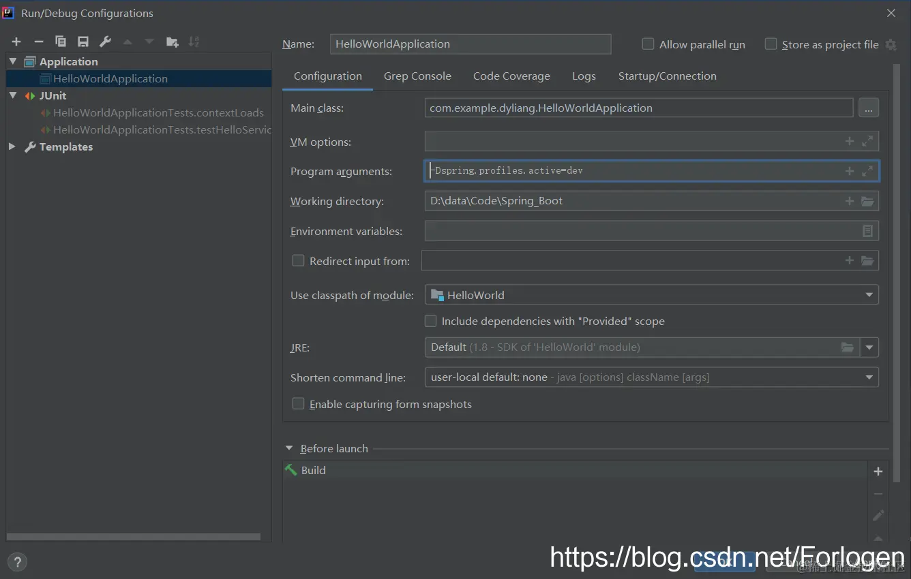Add before launch task plus icon
Viewport: 911px width, 579px height.
click(878, 471)
